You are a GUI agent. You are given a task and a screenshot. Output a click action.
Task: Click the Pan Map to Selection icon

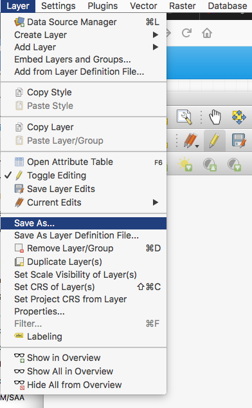coord(239,117)
